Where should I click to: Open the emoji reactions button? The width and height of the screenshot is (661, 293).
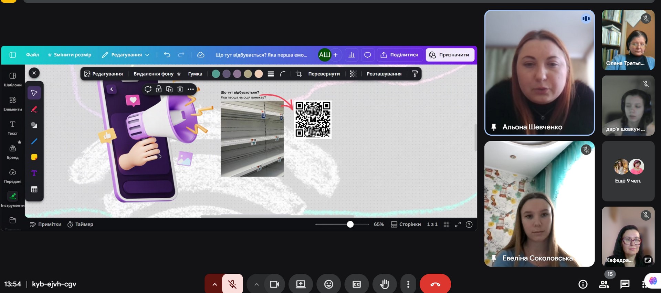click(328, 284)
